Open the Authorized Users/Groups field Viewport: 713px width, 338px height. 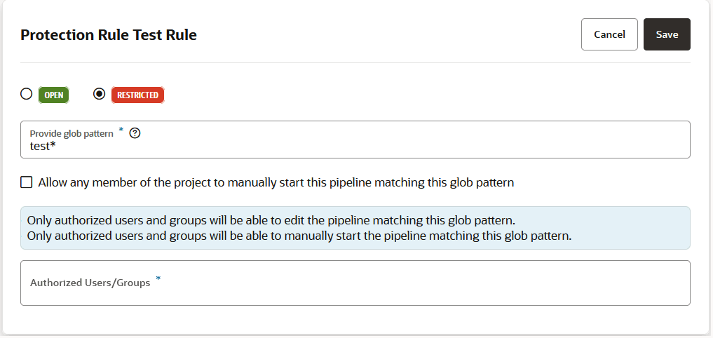click(x=355, y=283)
